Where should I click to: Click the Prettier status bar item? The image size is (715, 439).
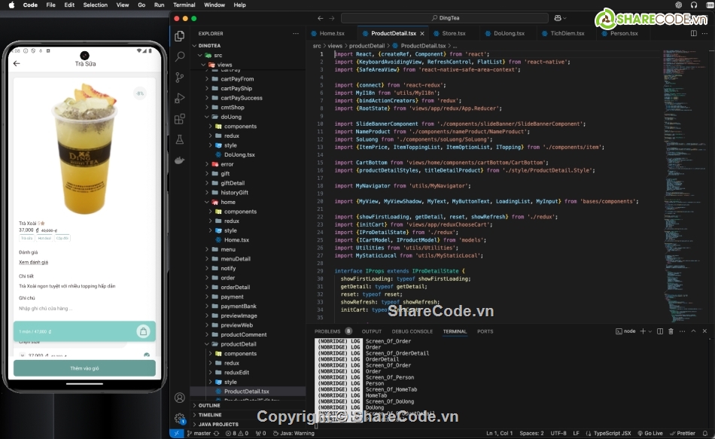tap(683, 434)
